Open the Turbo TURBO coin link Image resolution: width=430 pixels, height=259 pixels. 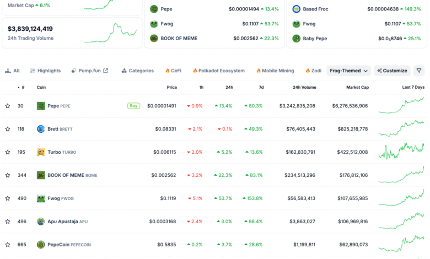click(x=62, y=152)
